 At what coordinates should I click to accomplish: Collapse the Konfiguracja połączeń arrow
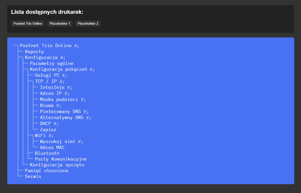[91, 69]
